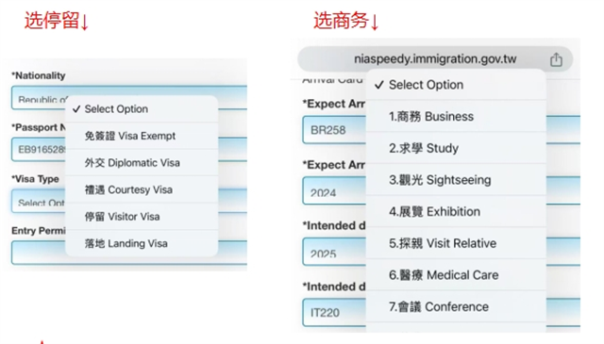Select 外交 Diplomatic Visa entry

(x=142, y=163)
